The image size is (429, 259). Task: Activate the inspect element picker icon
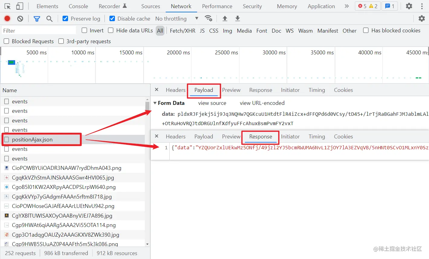point(8,6)
